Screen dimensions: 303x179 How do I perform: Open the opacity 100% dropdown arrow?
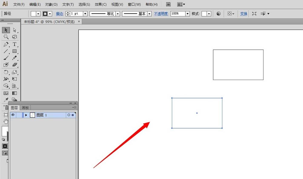pos(188,14)
